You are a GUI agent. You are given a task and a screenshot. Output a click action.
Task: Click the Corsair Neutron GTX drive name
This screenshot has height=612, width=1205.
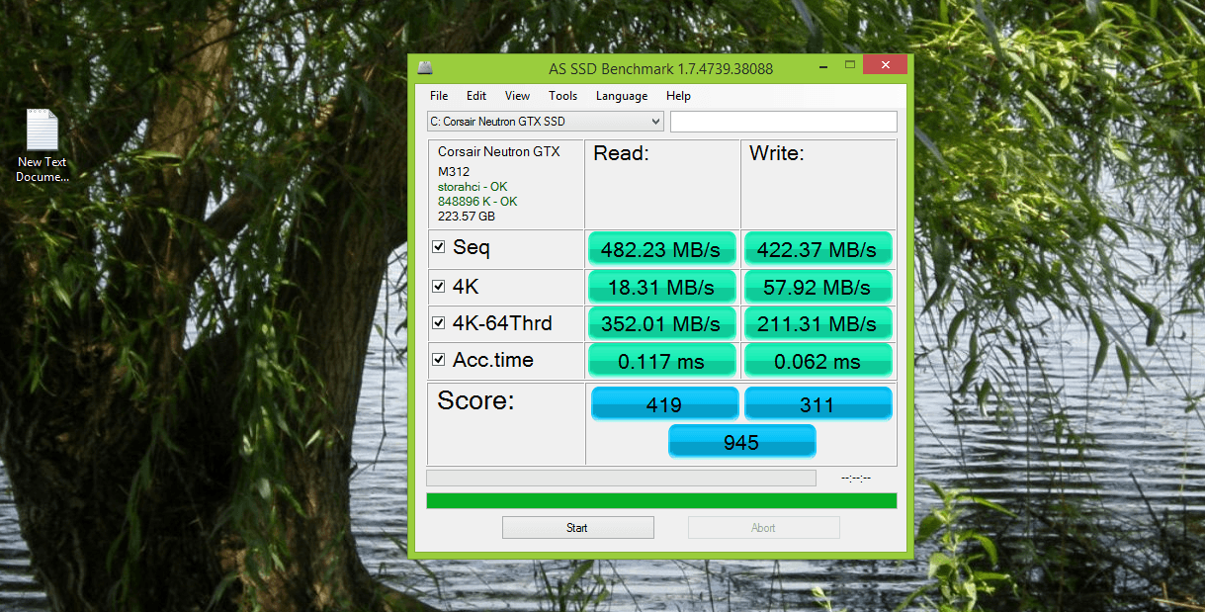pos(499,152)
